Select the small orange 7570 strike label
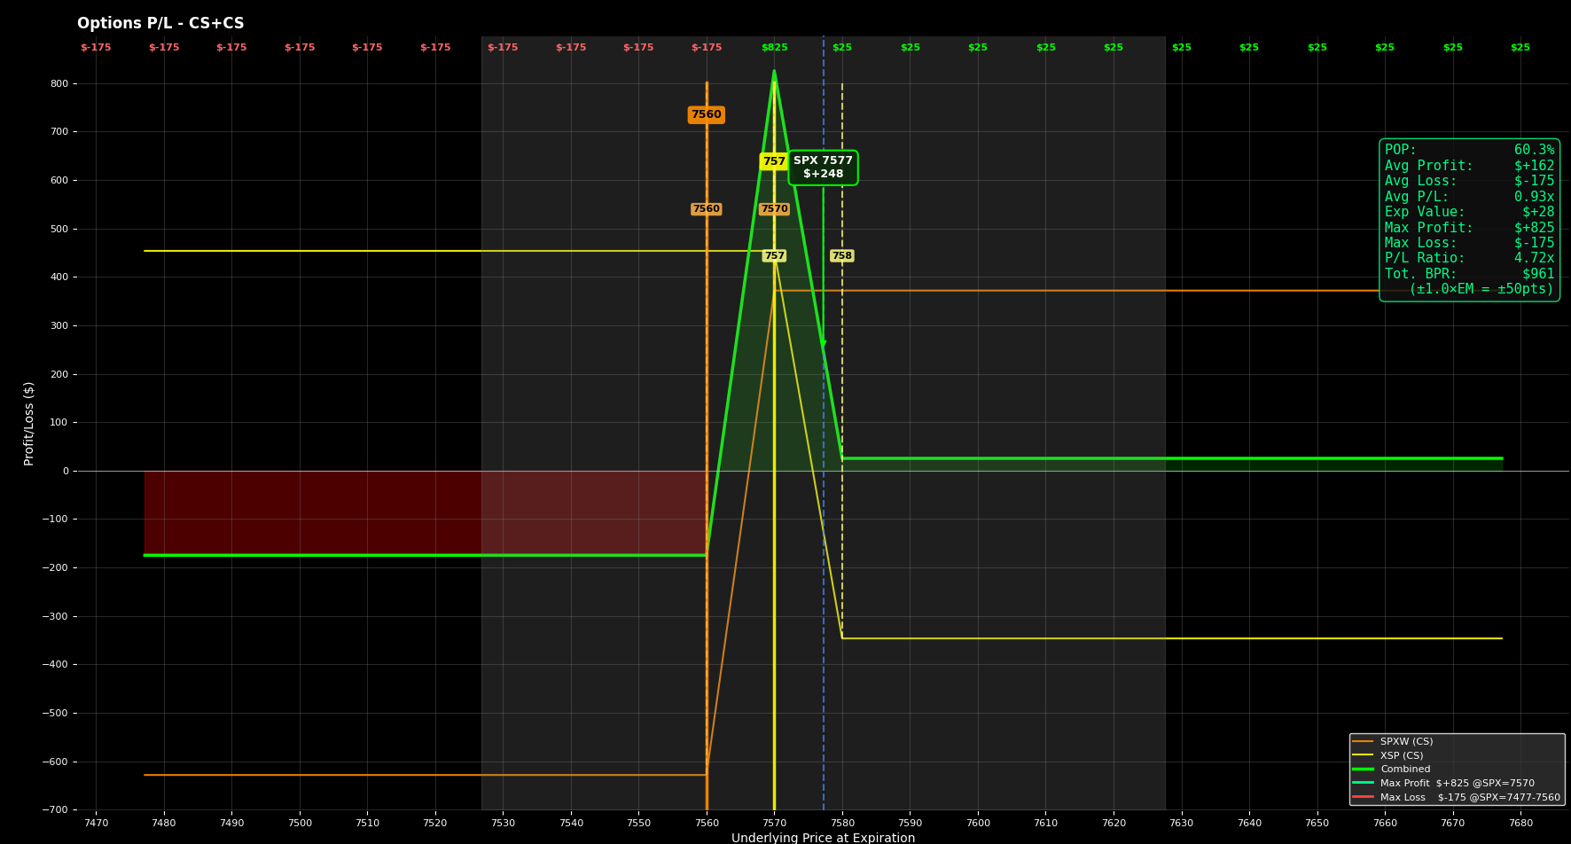Image resolution: width=1571 pixels, height=844 pixels. click(774, 209)
